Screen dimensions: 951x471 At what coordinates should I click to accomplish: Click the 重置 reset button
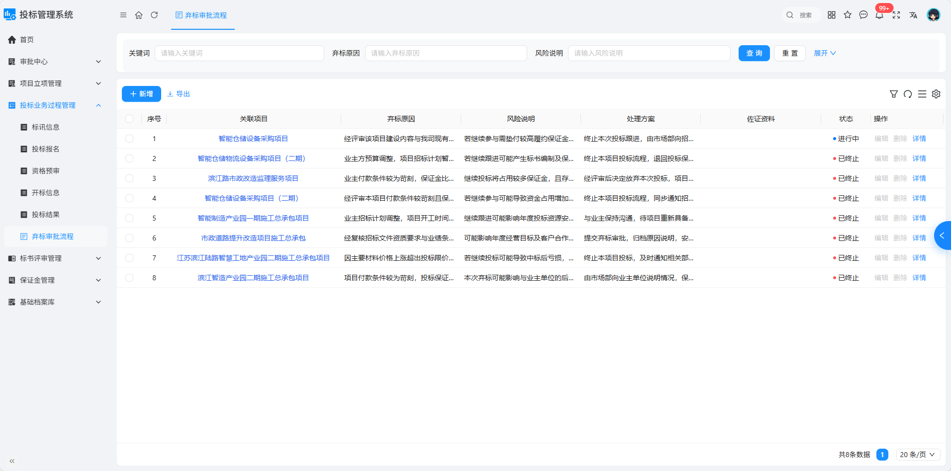tap(790, 53)
